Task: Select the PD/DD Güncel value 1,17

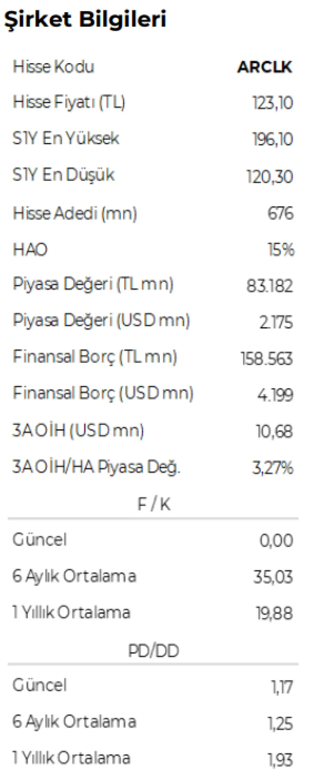Action: pyautogui.click(x=282, y=688)
